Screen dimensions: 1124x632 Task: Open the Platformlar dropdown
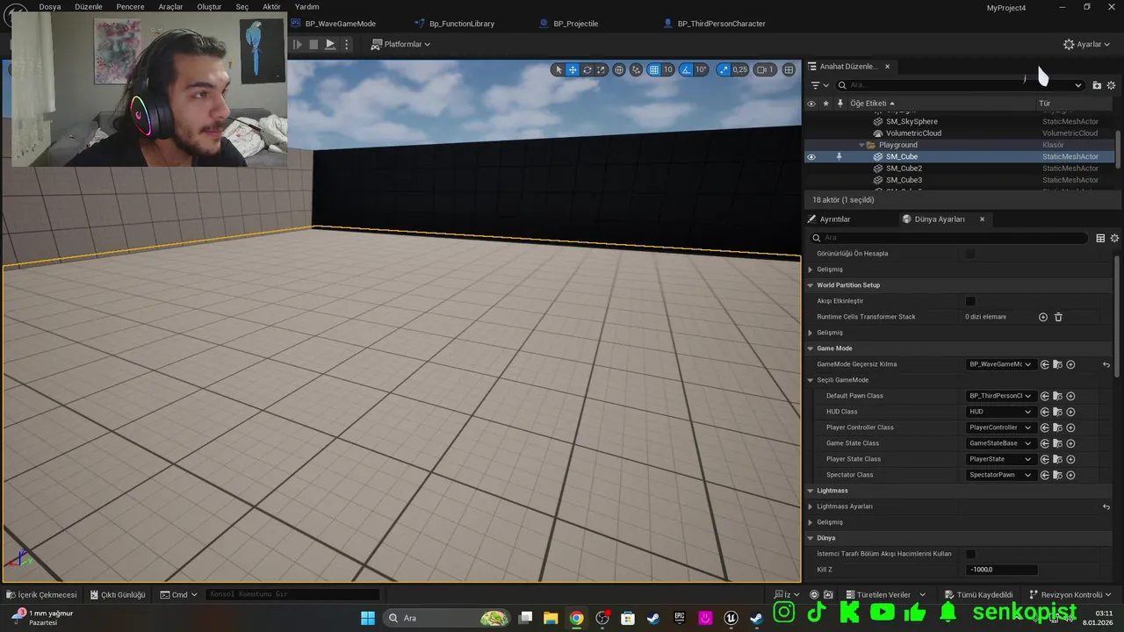400,44
